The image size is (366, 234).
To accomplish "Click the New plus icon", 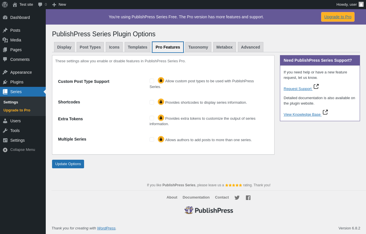I will [x=54, y=5].
